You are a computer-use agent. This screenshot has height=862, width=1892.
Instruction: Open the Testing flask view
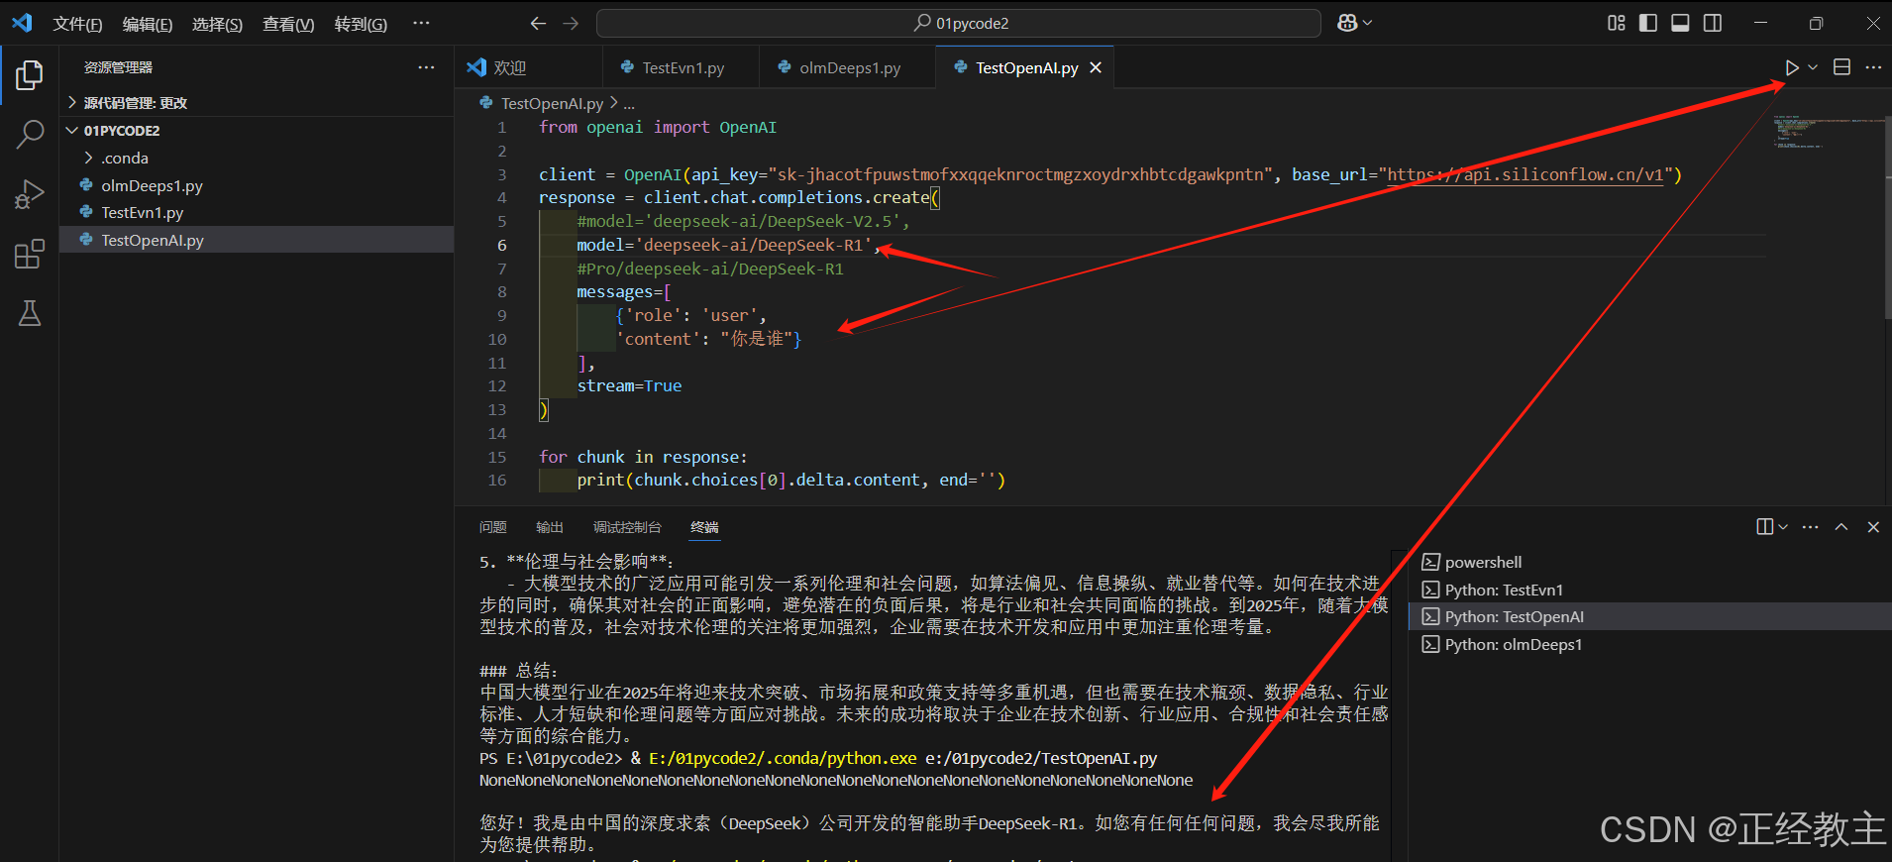click(x=30, y=313)
